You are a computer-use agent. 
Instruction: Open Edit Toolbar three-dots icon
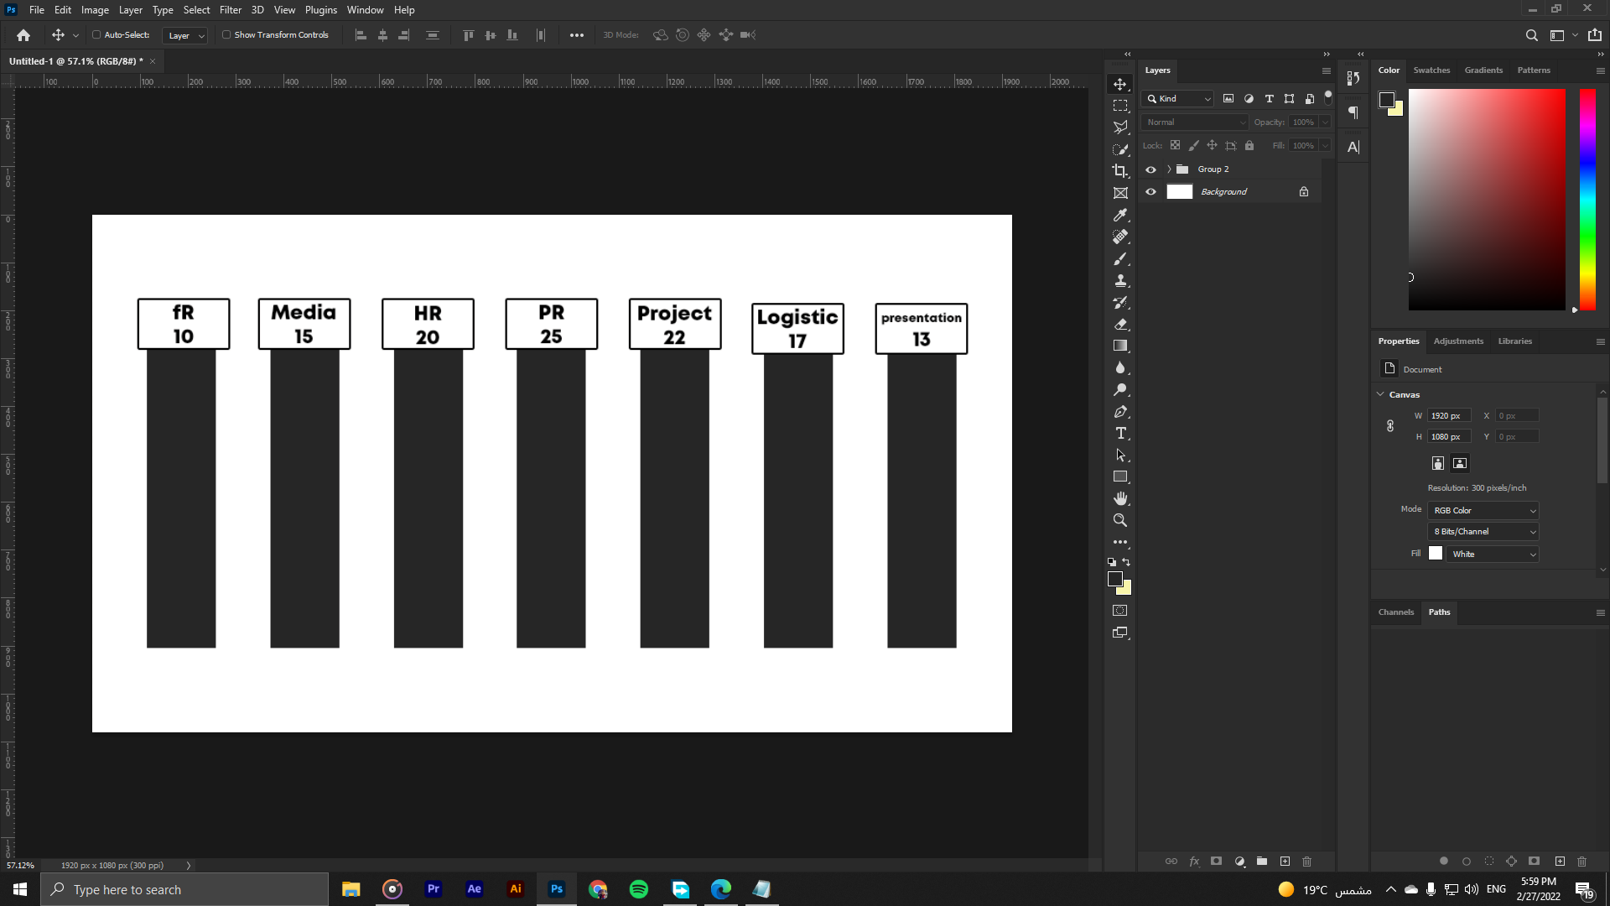(x=1120, y=542)
